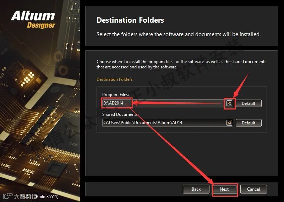Focus the Program Files field showing D:\AD2014

[x=164, y=103]
